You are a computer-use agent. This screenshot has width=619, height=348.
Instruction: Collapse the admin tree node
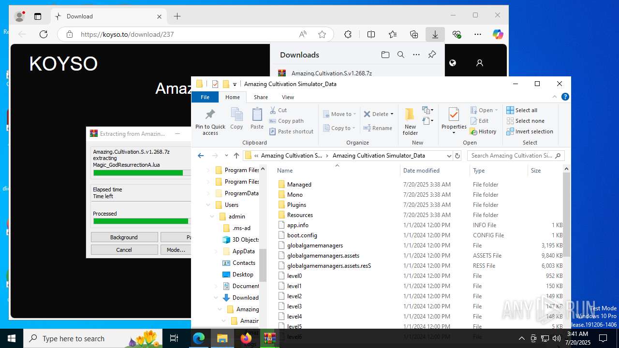(x=212, y=217)
